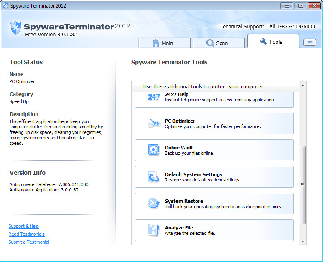Image resolution: width=323 pixels, height=262 pixels.
Task: Click the Antispyware Database version text
Action: point(49,184)
